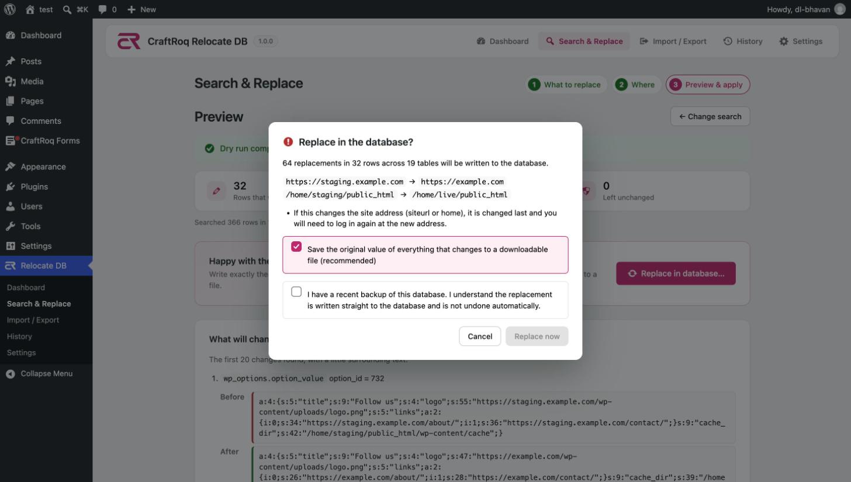Screen dimensions: 851x482
Task: Open Search & Replace submenu link
Action: [39, 304]
